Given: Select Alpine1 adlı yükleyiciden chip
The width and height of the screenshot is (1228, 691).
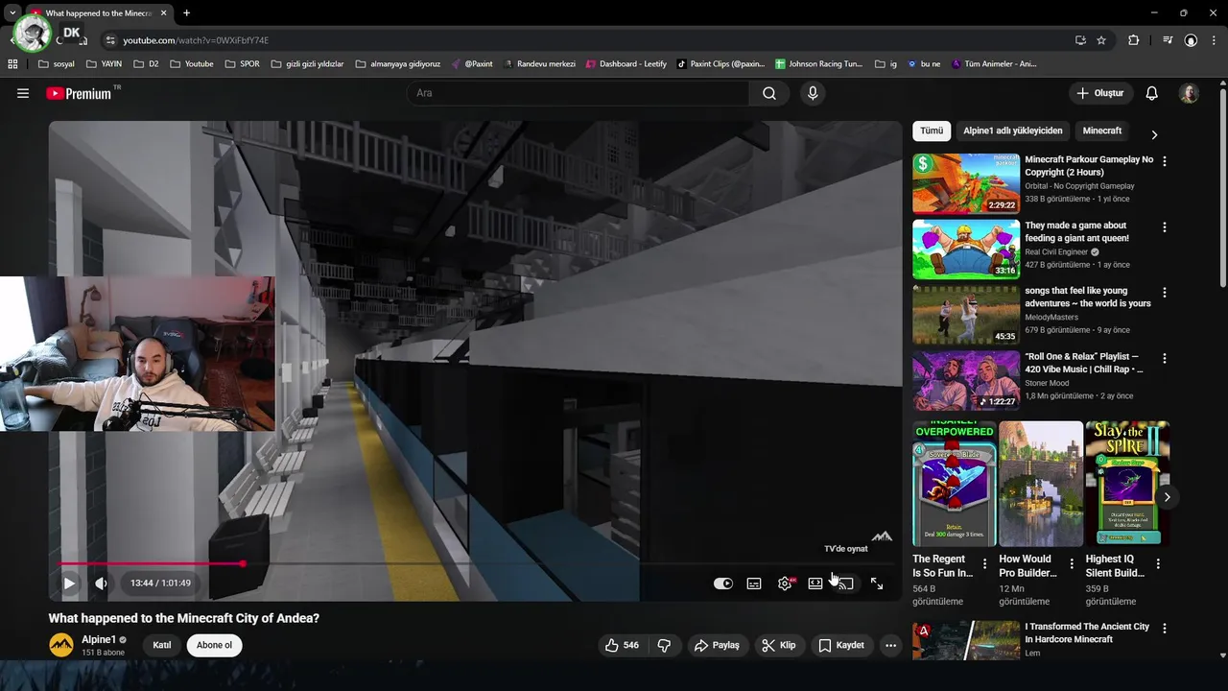Looking at the screenshot, I should tap(1013, 131).
